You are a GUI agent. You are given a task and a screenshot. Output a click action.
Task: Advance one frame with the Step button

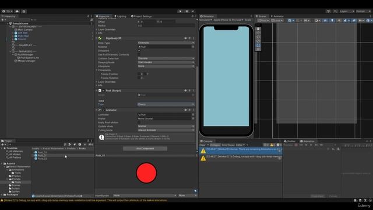[x=193, y=11]
